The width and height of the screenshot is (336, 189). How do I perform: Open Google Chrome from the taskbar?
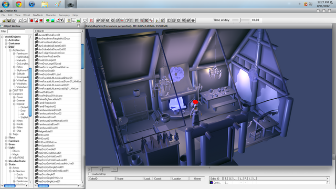pos(19,4)
